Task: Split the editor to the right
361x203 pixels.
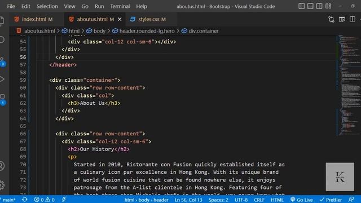Action: click(x=352, y=19)
